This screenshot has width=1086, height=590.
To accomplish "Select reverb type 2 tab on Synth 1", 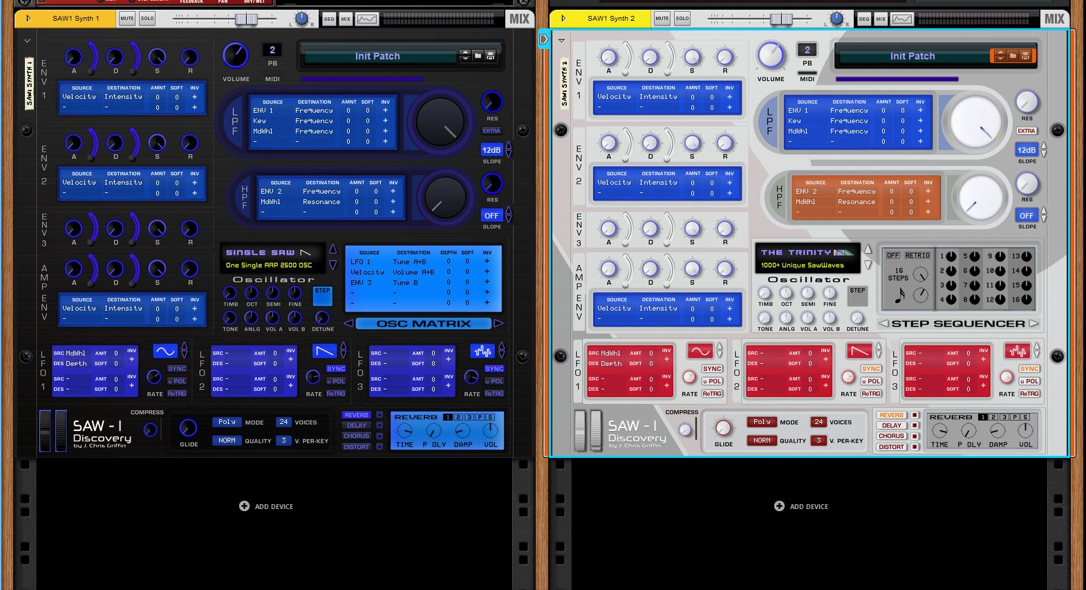I will 458,417.
